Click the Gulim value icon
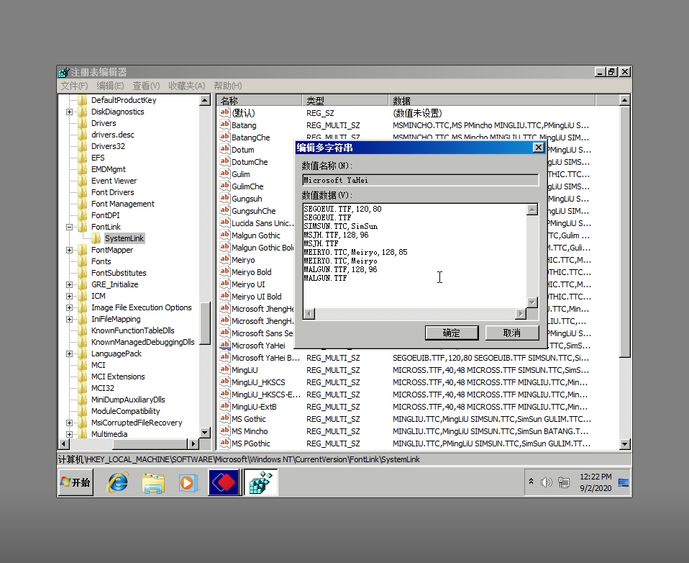This screenshot has width=689, height=563. coord(225,174)
